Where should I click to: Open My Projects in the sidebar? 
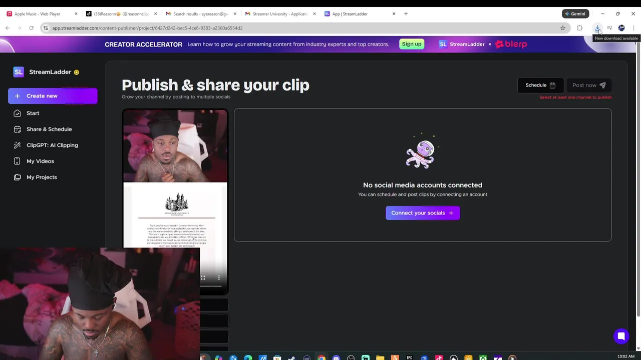click(42, 177)
